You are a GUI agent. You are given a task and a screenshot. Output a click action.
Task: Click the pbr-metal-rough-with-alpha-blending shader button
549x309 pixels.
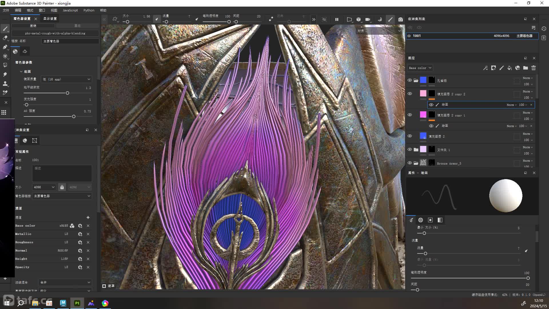(x=55, y=33)
